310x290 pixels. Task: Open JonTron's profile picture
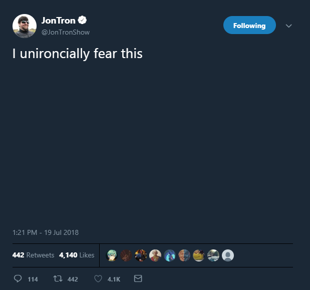[25, 26]
